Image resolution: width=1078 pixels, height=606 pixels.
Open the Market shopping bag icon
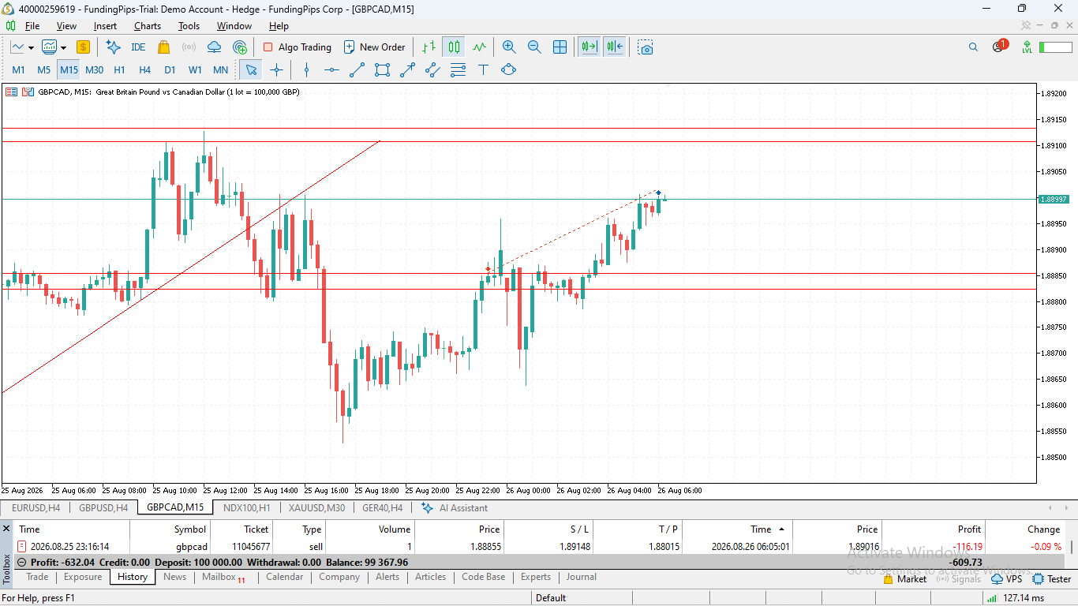point(163,47)
